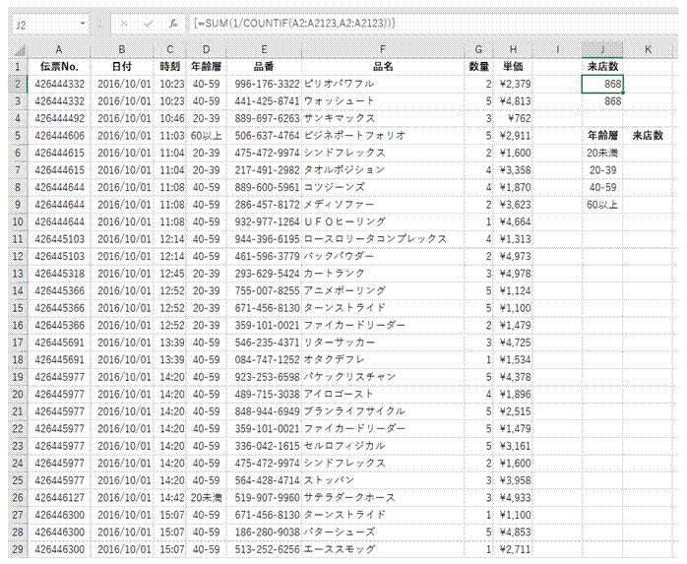
Task: Click the 来店数 label in cell J1
Action: 601,66
